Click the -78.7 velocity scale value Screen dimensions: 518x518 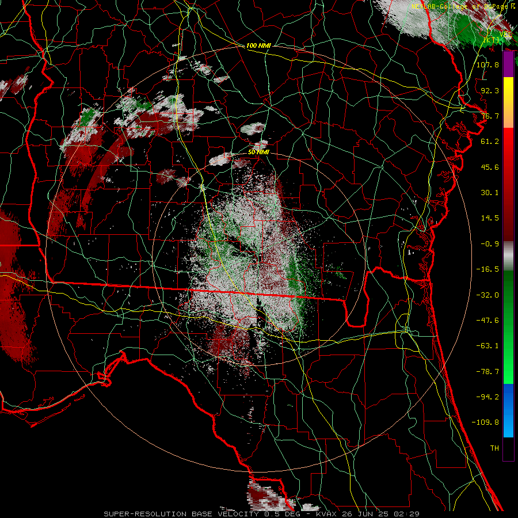click(487, 372)
